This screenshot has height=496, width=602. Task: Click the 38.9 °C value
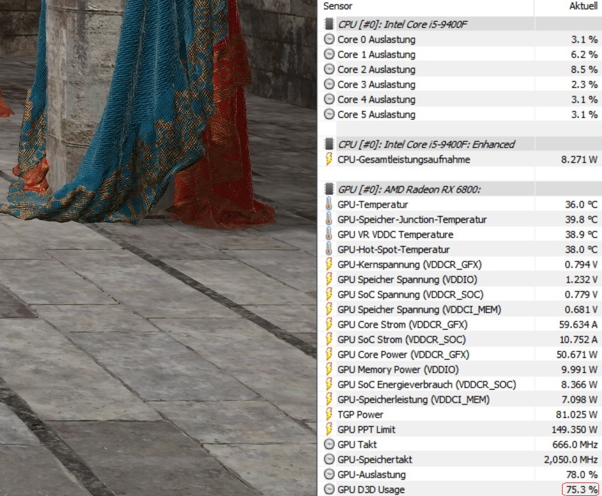pyautogui.click(x=581, y=234)
